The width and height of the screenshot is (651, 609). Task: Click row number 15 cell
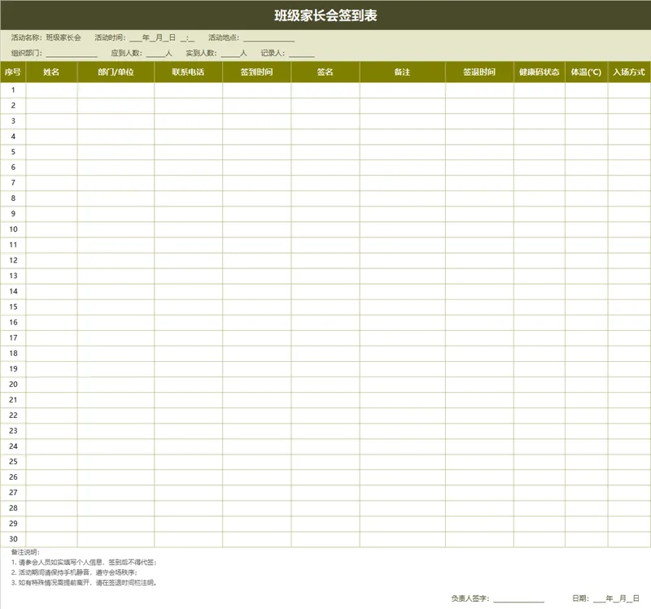tap(13, 307)
